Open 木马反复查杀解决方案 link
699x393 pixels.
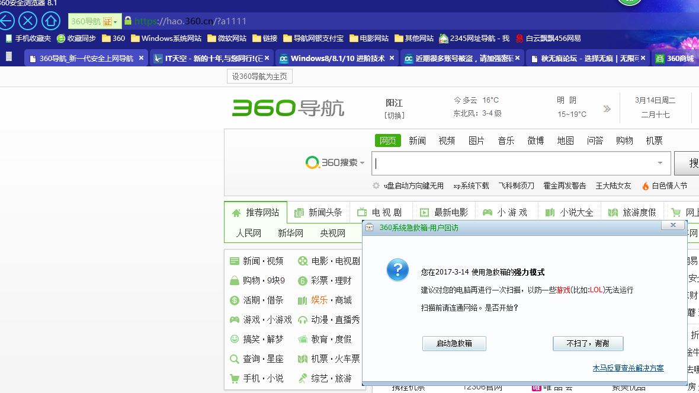click(x=628, y=368)
